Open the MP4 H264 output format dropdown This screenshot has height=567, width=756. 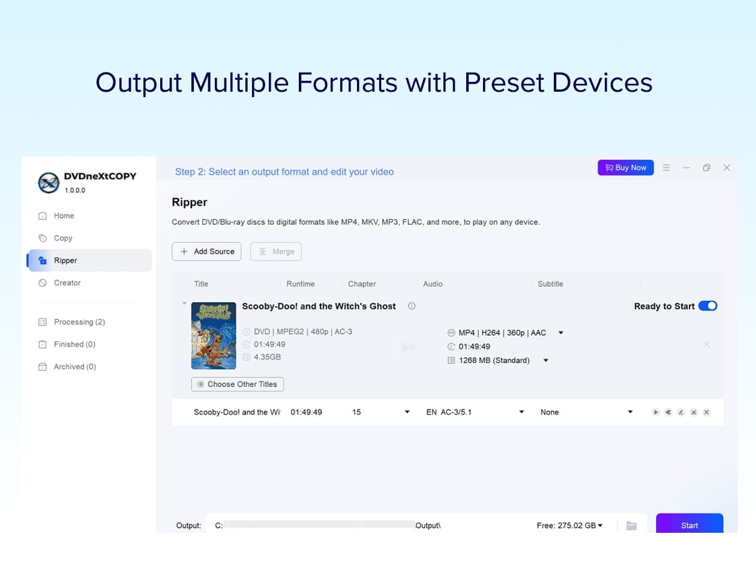[x=560, y=333]
